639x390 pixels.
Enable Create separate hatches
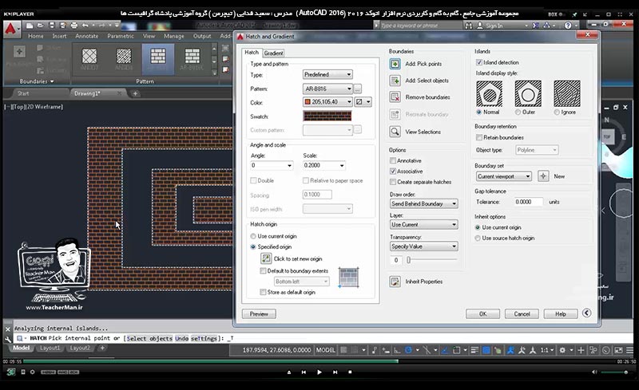[393, 182]
